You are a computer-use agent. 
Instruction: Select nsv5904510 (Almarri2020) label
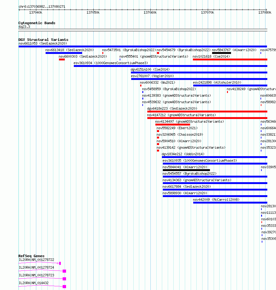179,141
